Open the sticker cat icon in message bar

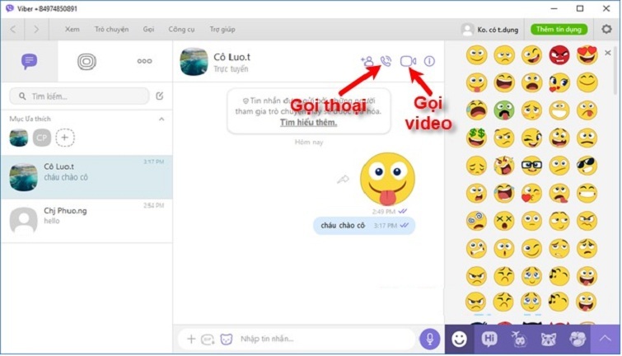[225, 339]
